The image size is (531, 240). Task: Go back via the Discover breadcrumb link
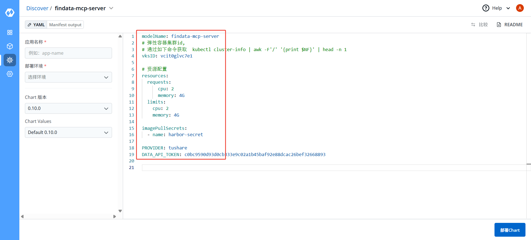[37, 8]
